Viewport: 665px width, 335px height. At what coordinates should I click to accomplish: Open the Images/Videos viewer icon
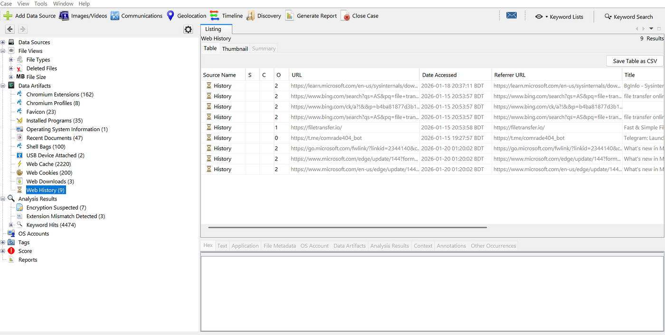coord(64,15)
